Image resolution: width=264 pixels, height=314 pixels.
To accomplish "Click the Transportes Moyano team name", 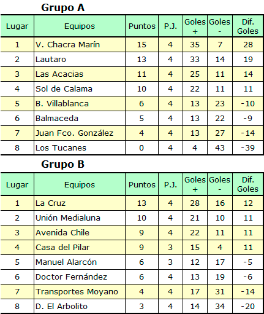I will click(77, 292).
